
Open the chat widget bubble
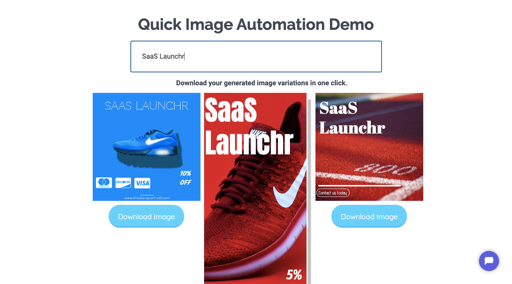pos(489,261)
